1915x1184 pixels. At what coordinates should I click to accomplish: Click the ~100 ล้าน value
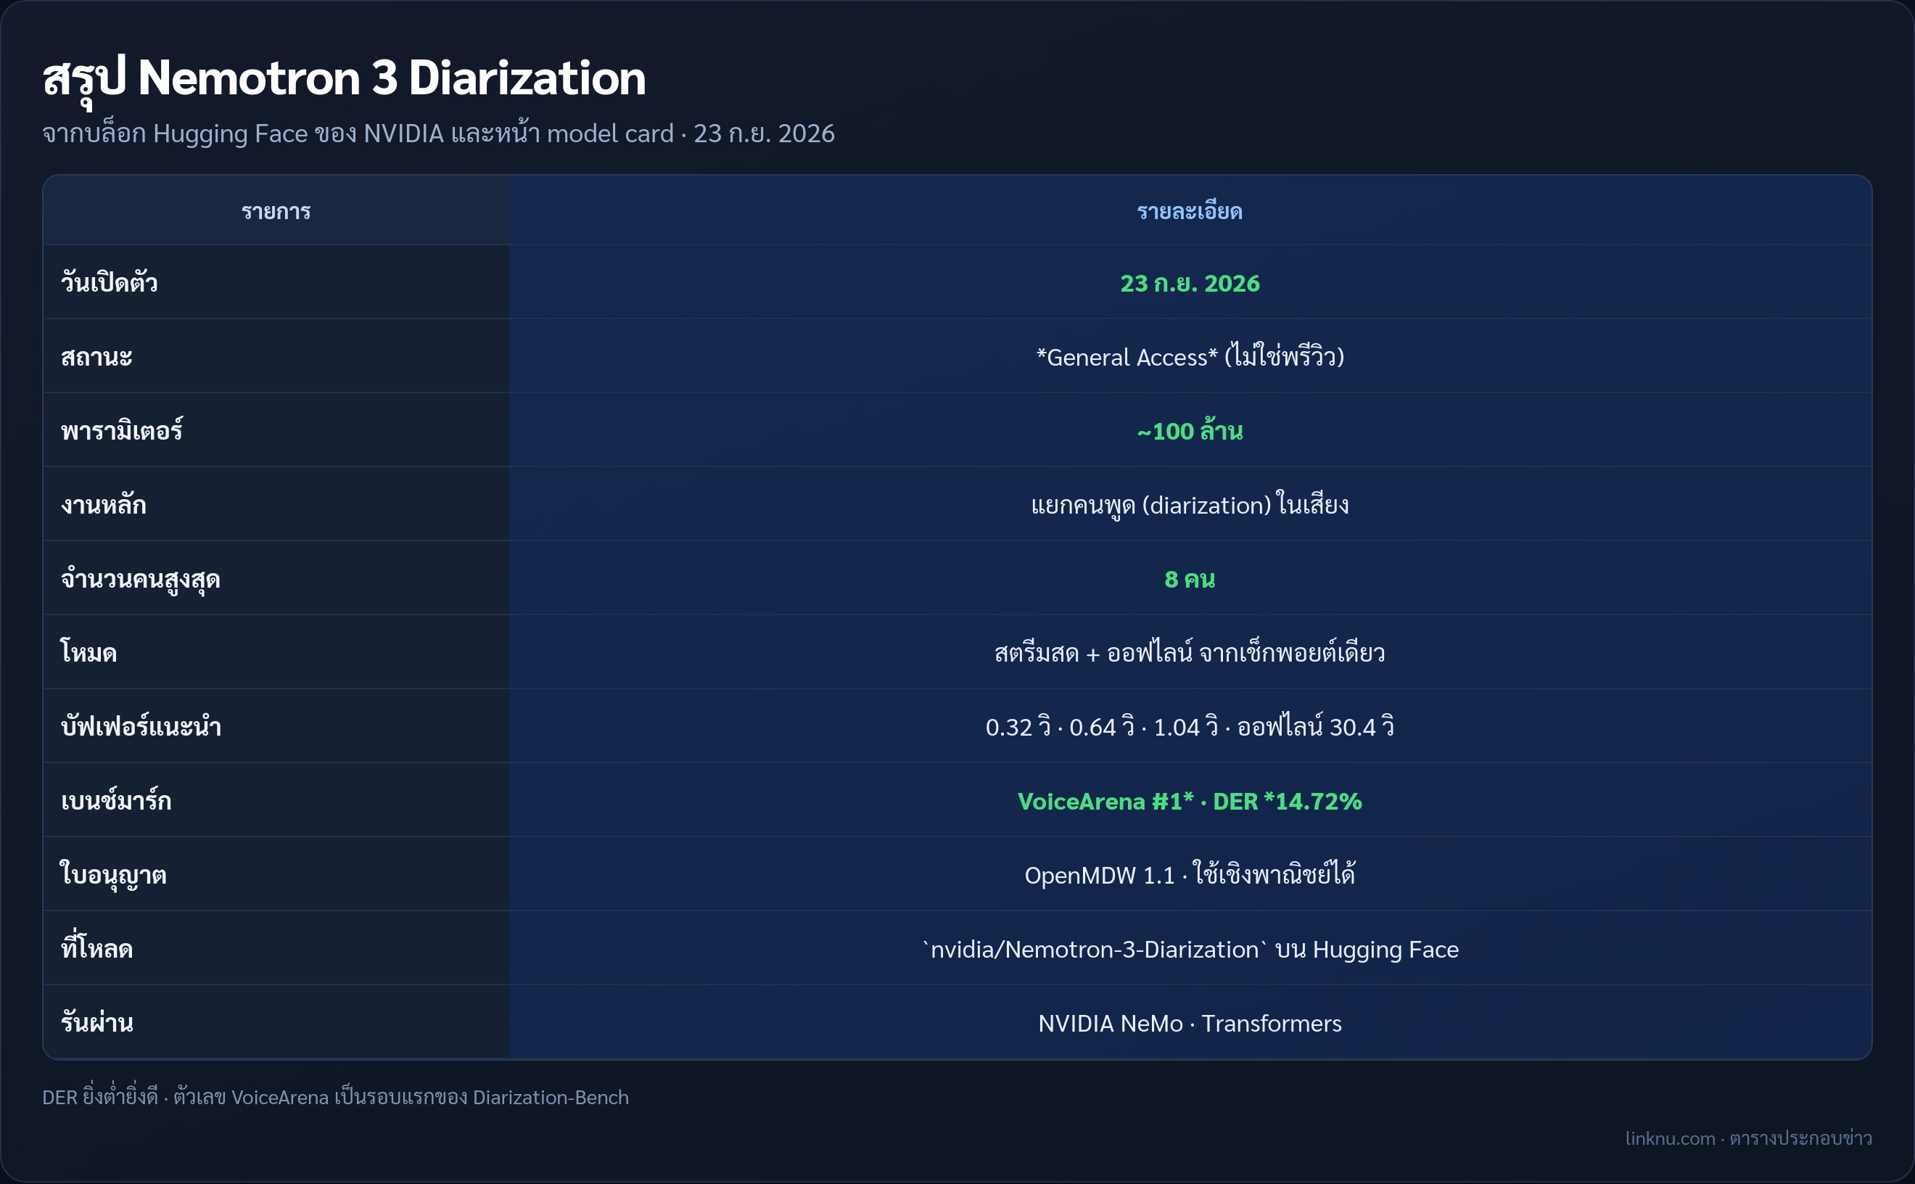1189,430
